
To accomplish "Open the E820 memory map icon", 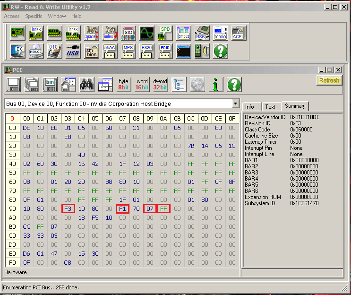I will tap(146, 51).
